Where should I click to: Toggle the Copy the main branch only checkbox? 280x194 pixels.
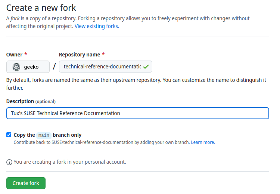pos(9,135)
